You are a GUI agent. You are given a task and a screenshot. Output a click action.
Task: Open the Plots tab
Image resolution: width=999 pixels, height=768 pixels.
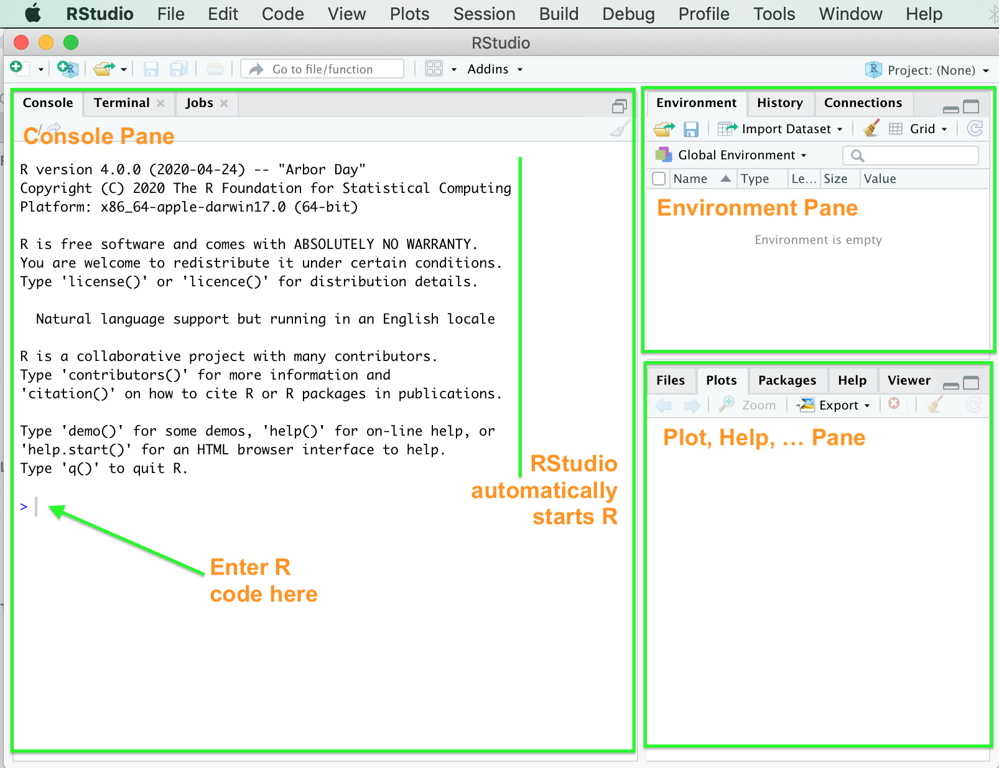point(721,380)
